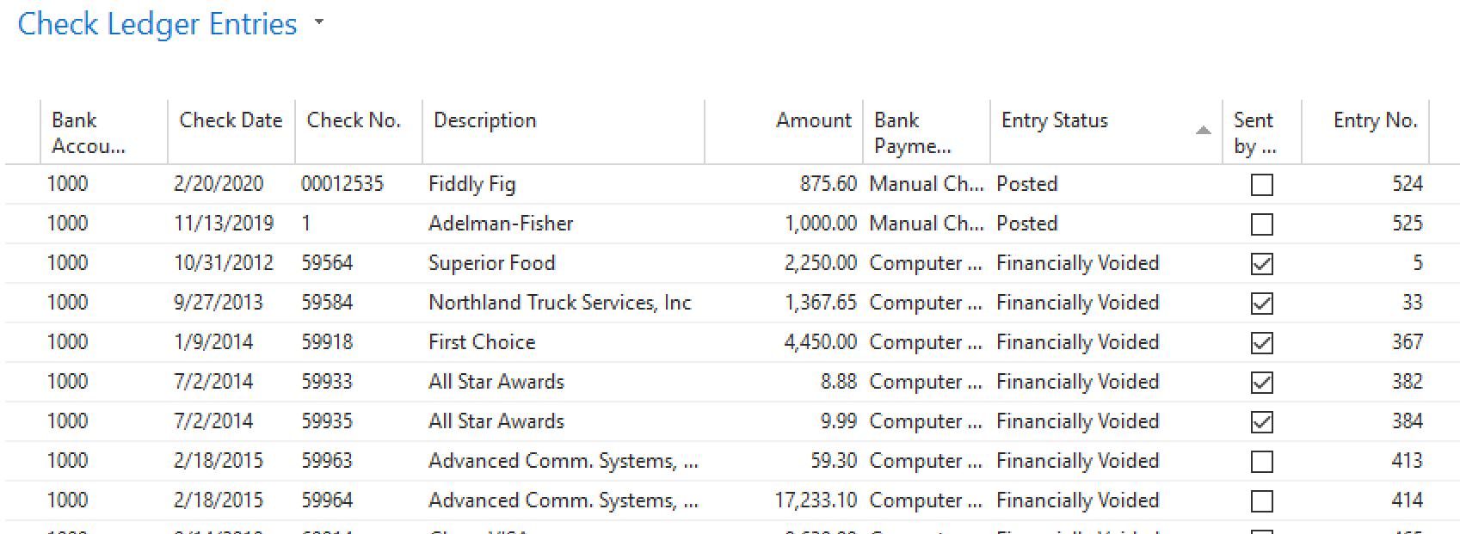Click the Check No. column header

tap(354, 120)
